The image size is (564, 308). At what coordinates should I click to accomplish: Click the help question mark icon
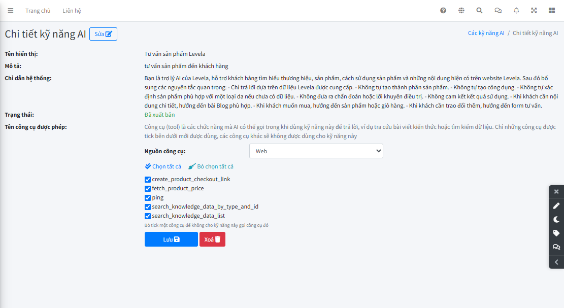pos(443,11)
